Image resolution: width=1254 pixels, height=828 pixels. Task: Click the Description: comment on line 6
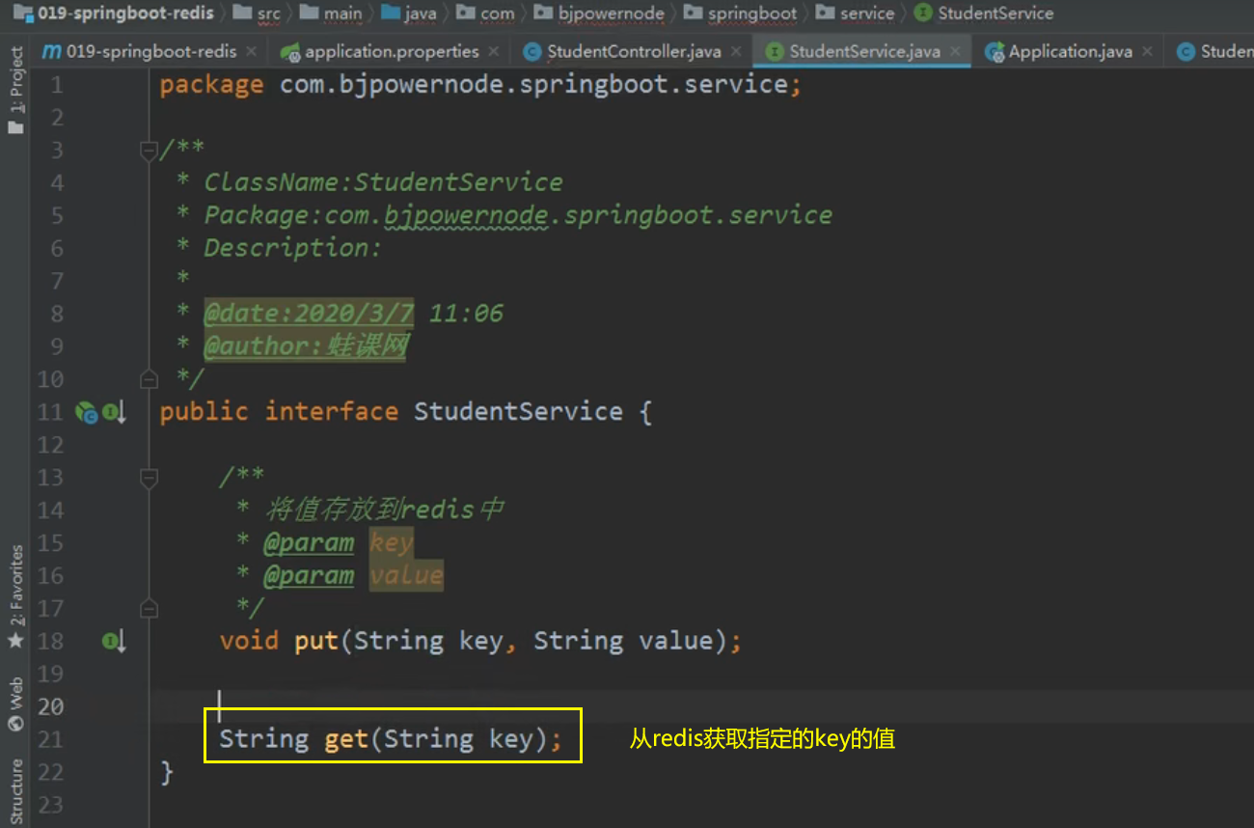pos(293,248)
